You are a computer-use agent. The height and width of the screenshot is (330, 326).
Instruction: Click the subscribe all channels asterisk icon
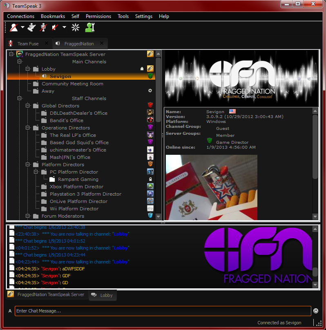[x=75, y=28]
